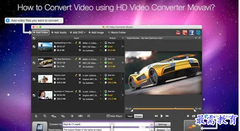
Task: Open subtitles dropdown for Backpacking row
Action: [100, 50]
